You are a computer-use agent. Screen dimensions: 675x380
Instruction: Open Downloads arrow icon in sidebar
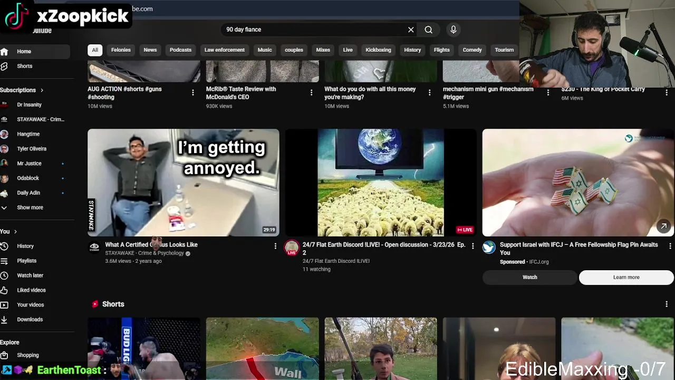[4, 319]
